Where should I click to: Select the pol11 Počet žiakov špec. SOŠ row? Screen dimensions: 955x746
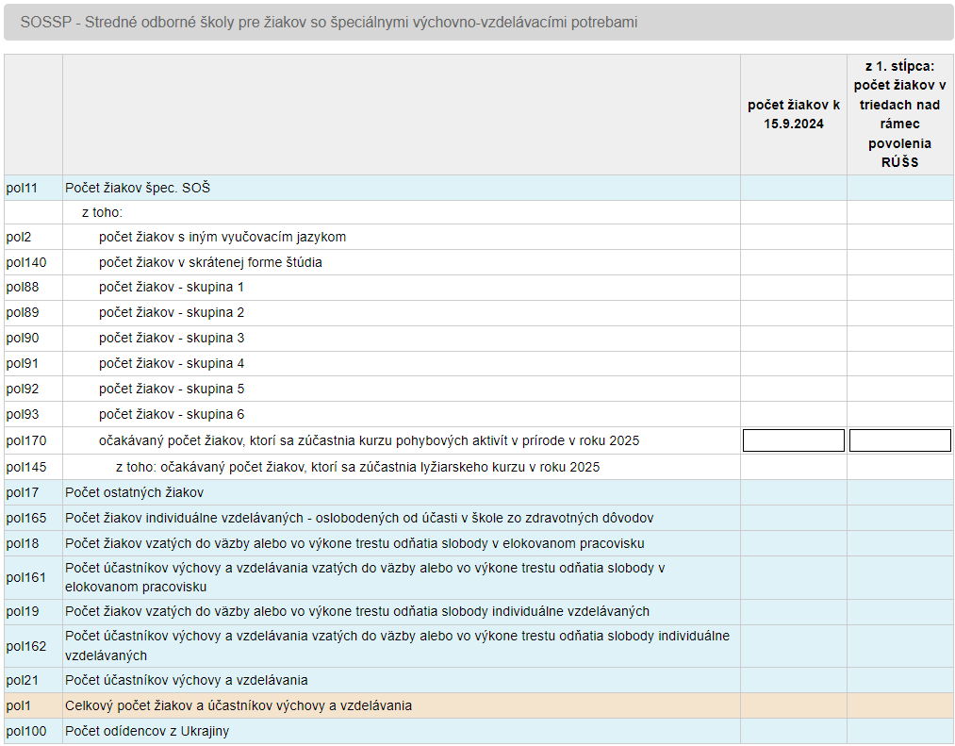[x=479, y=188]
